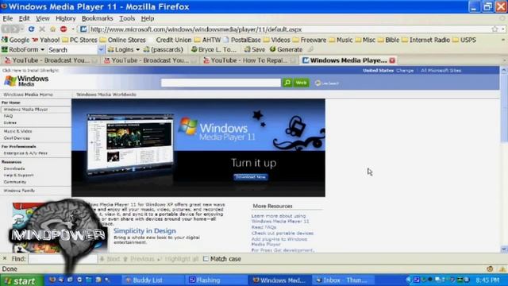Screen dimensions: 508x286
Task: Open Inbox - Thun... from taskbar
Action: (343, 280)
